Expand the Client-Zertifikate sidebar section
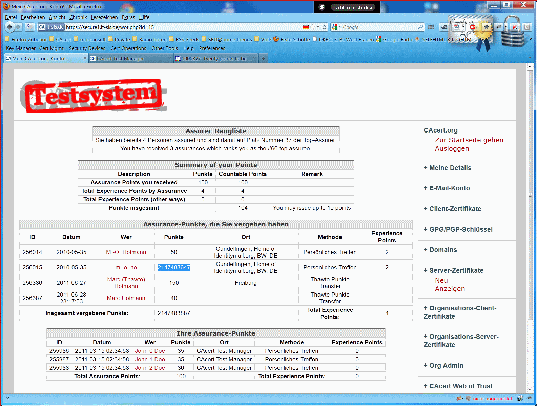The width and height of the screenshot is (537, 406). [x=452, y=209]
